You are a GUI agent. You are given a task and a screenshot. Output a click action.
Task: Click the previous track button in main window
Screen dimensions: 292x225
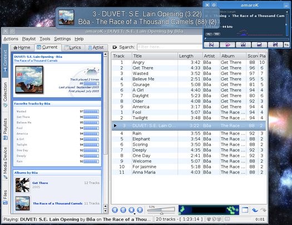coord(115,210)
